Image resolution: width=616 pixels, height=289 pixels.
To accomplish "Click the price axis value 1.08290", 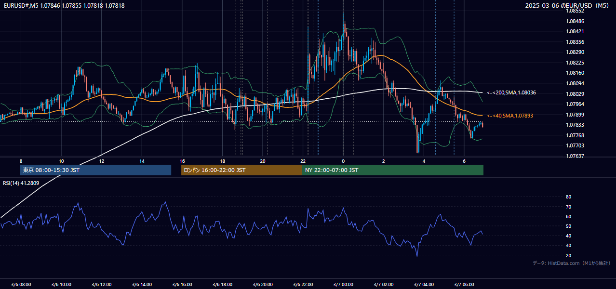I will click(x=576, y=52).
